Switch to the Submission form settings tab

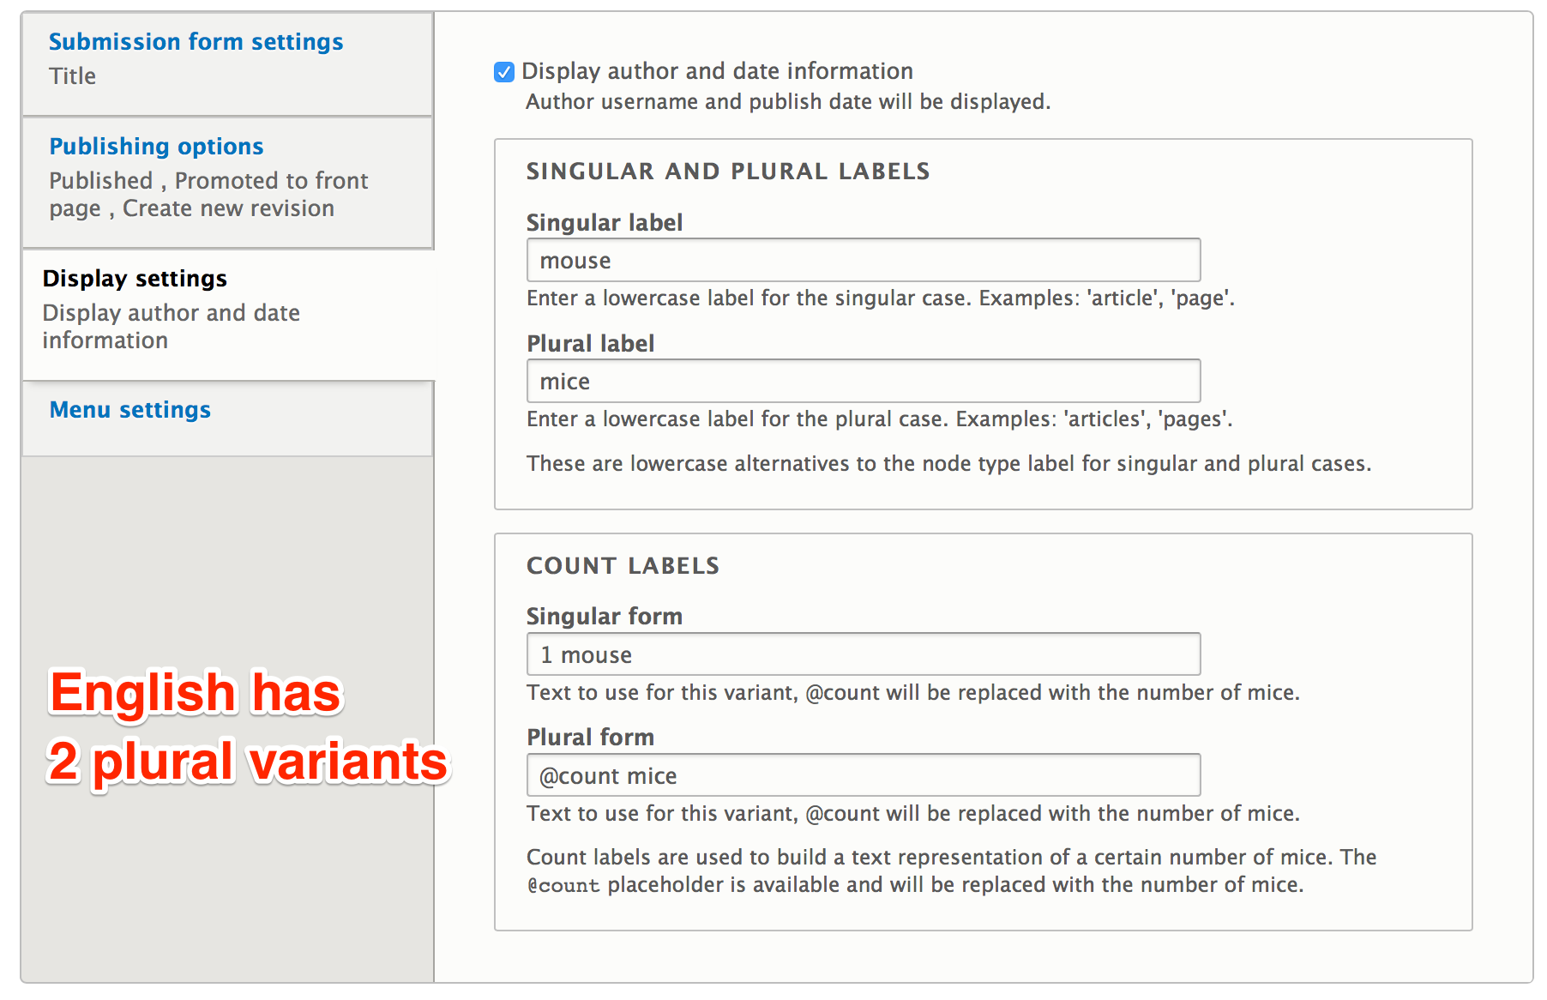(196, 40)
